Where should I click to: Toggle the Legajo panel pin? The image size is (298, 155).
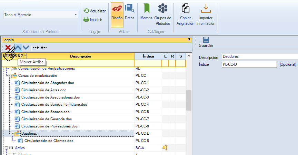pyautogui.click(x=189, y=40)
